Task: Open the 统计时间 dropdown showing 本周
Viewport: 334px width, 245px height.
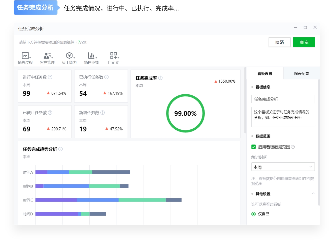Action: (x=283, y=167)
